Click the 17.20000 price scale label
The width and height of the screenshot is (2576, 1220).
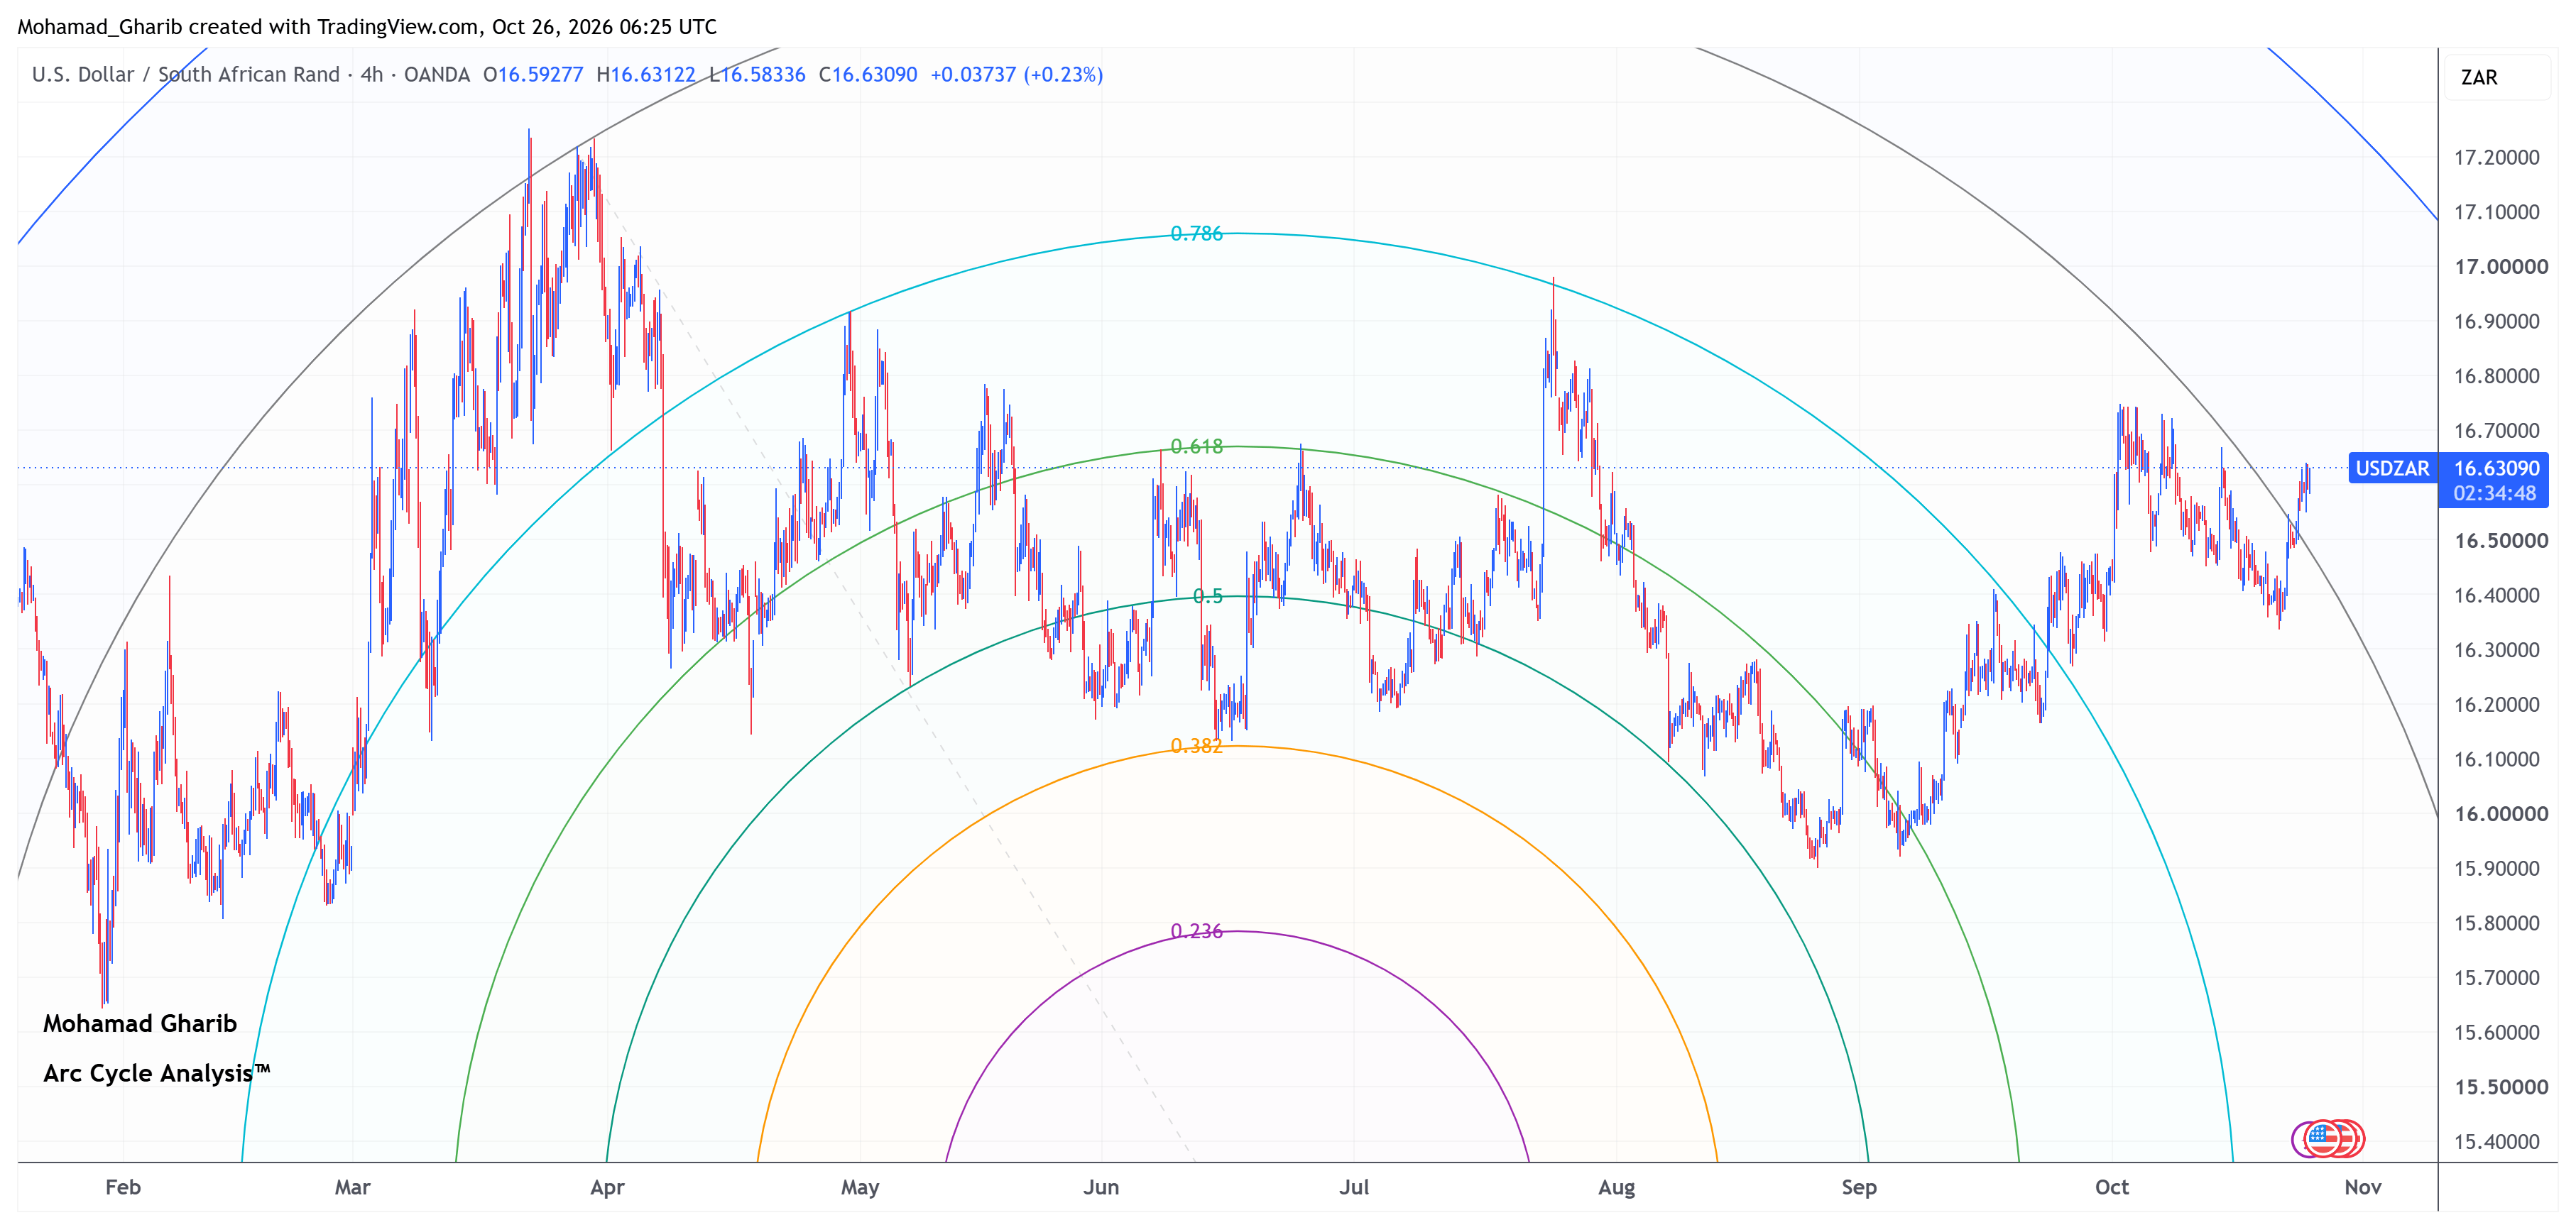[x=2496, y=158]
